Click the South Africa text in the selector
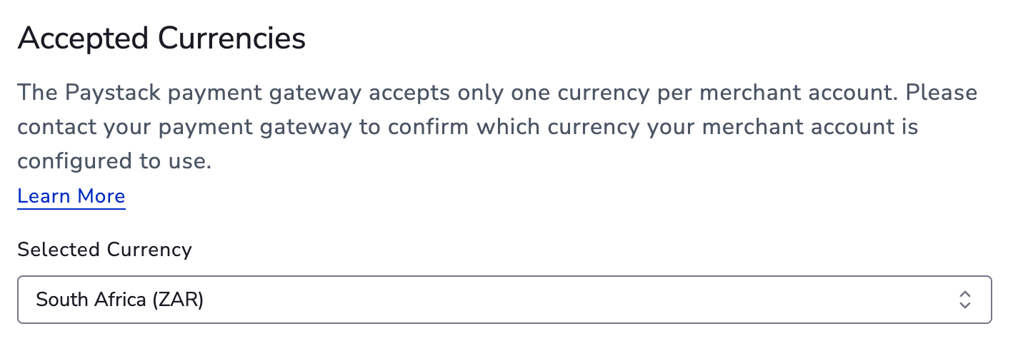This screenshot has width=1013, height=361. tap(91, 300)
